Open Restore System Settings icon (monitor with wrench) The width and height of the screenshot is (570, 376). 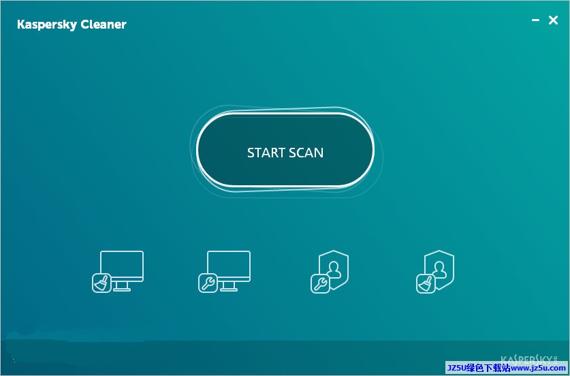(x=224, y=272)
